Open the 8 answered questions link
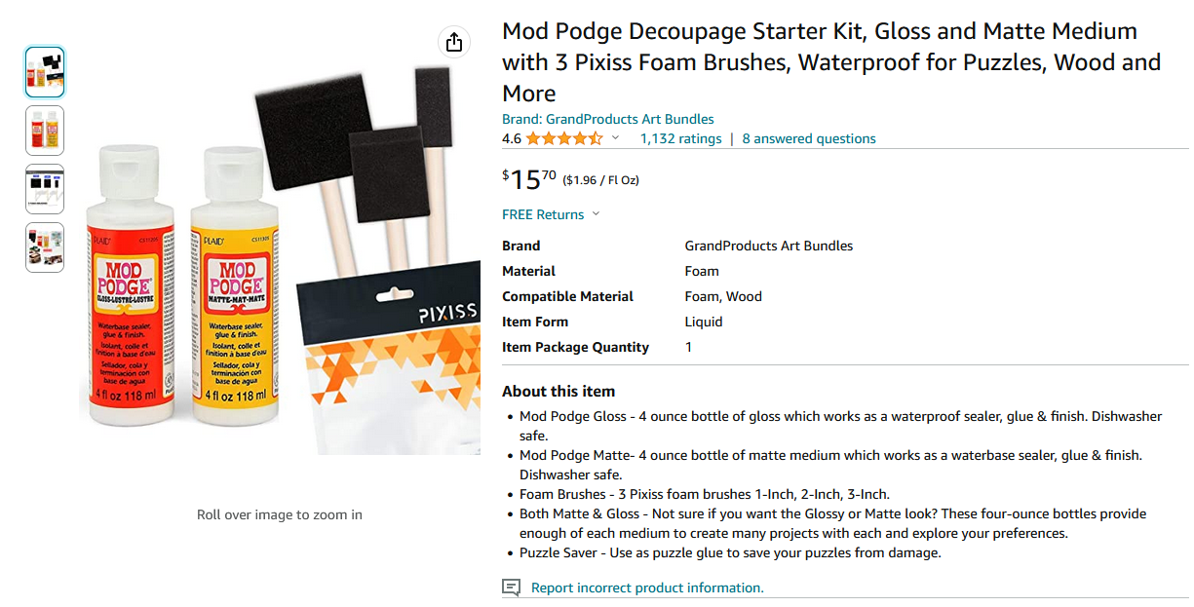1194x607 pixels. pyautogui.click(x=809, y=138)
